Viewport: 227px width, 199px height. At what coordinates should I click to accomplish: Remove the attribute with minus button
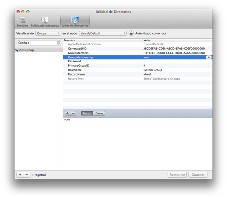tap(73, 113)
